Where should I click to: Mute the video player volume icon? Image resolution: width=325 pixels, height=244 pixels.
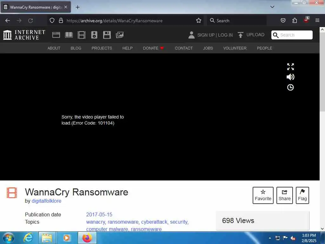pos(290,77)
